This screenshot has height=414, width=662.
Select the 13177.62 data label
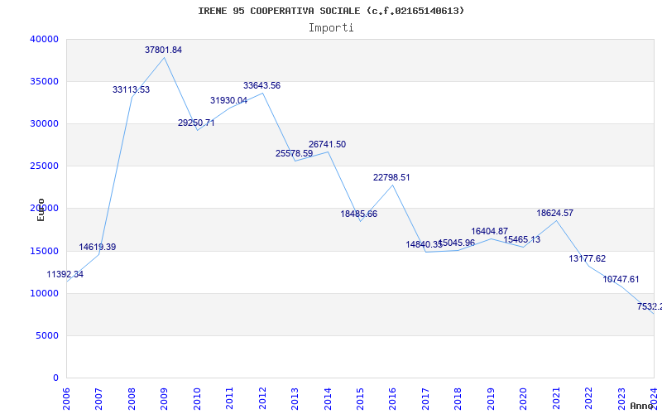click(x=588, y=259)
